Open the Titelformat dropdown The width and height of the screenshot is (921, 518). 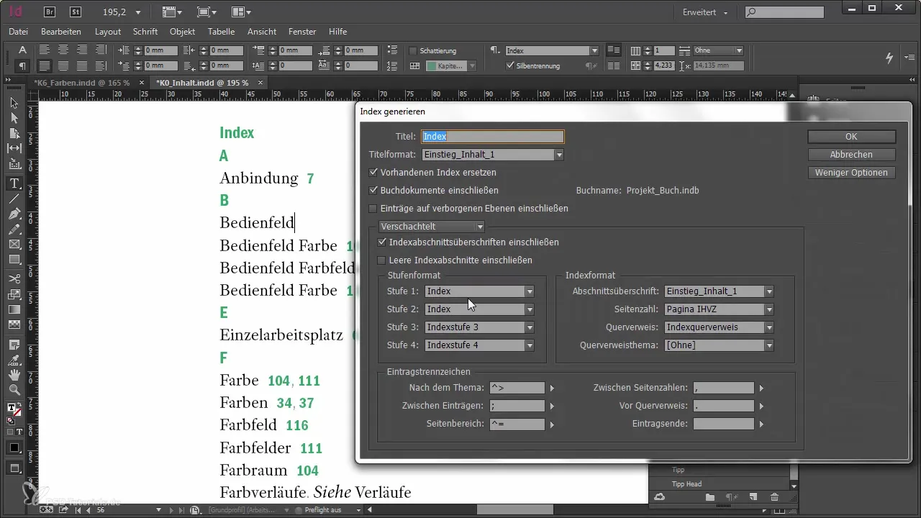pyautogui.click(x=492, y=155)
